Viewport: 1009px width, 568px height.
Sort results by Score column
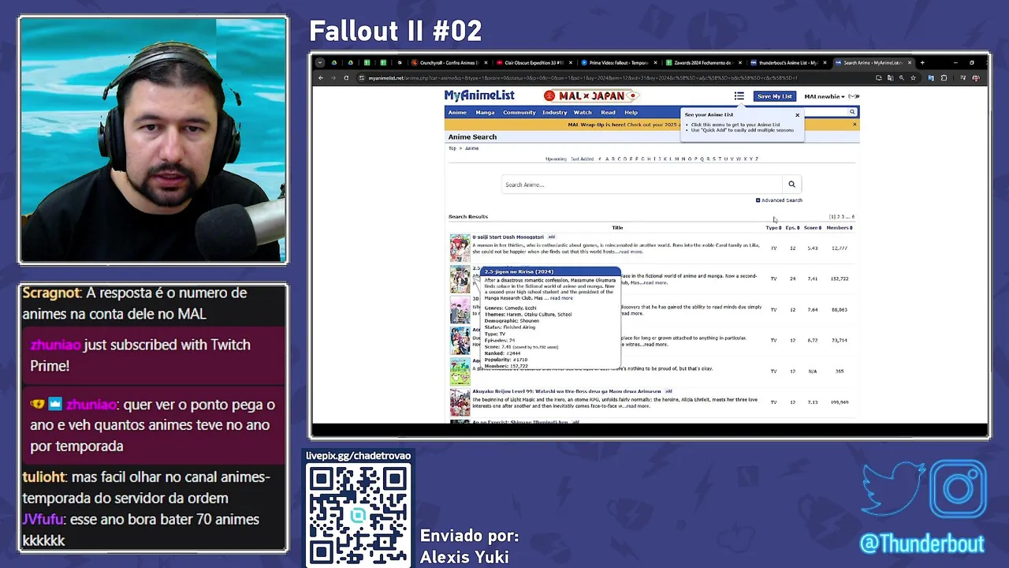point(813,228)
